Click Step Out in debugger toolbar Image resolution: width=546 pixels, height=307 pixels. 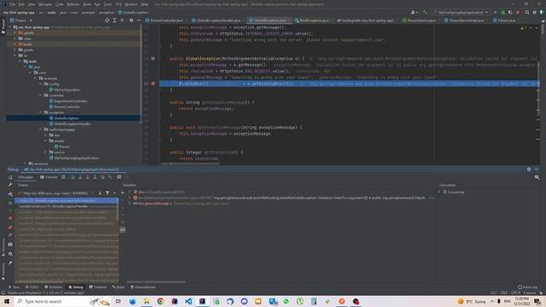click(x=95, y=177)
